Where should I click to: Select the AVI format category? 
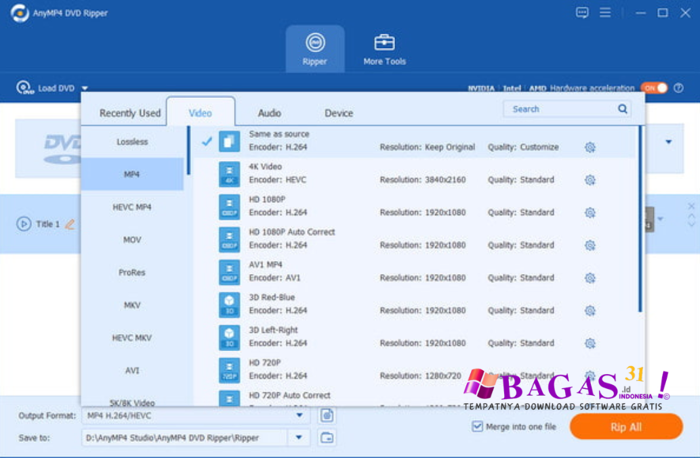(132, 370)
